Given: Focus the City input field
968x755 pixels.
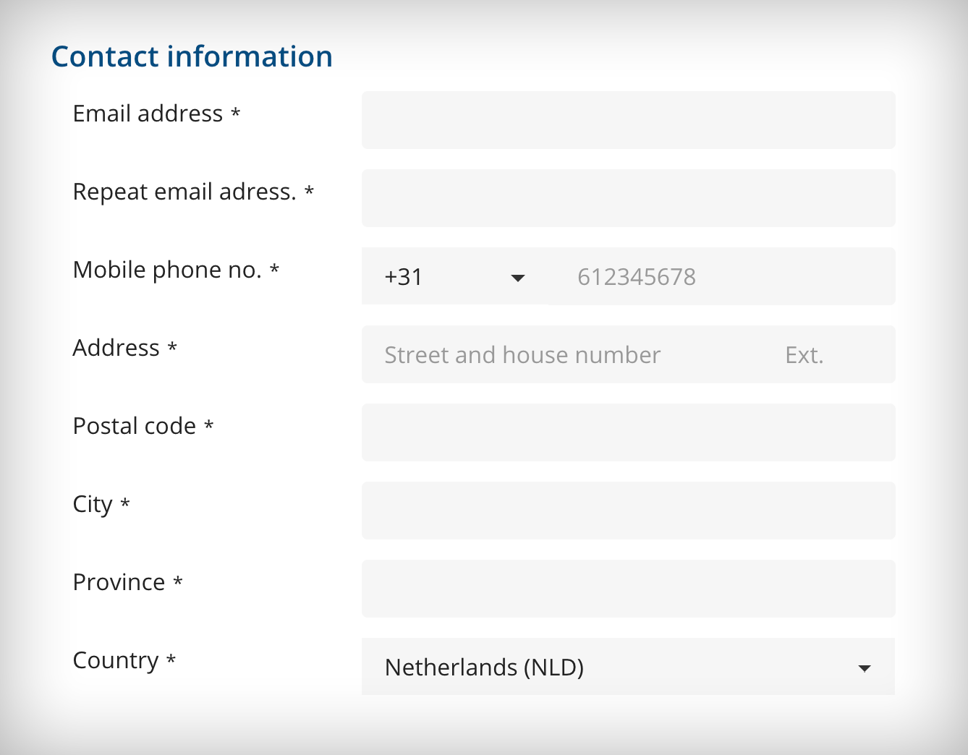Looking at the screenshot, I should pyautogui.click(x=628, y=511).
